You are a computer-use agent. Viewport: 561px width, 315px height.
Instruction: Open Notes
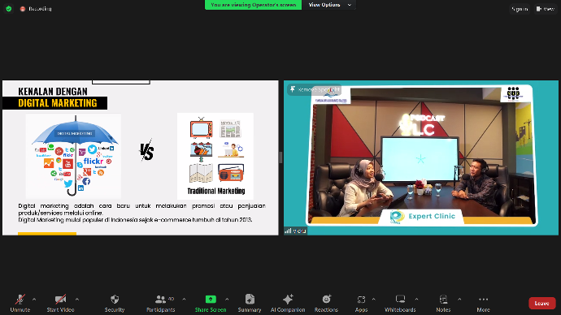443,303
